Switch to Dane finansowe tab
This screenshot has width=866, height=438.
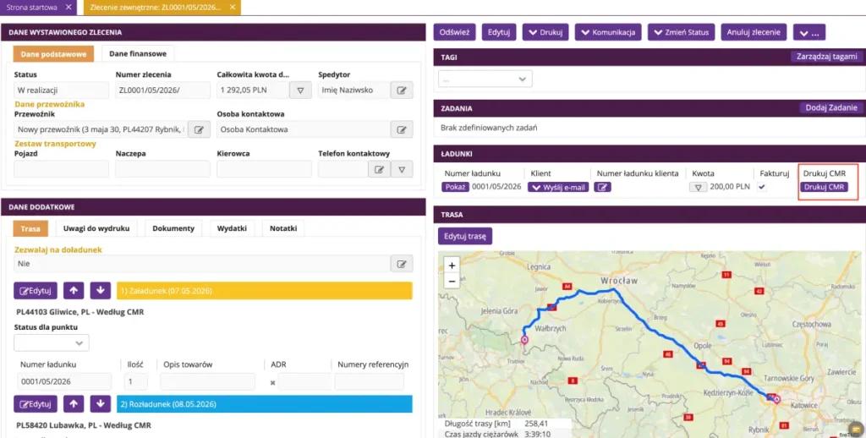138,53
